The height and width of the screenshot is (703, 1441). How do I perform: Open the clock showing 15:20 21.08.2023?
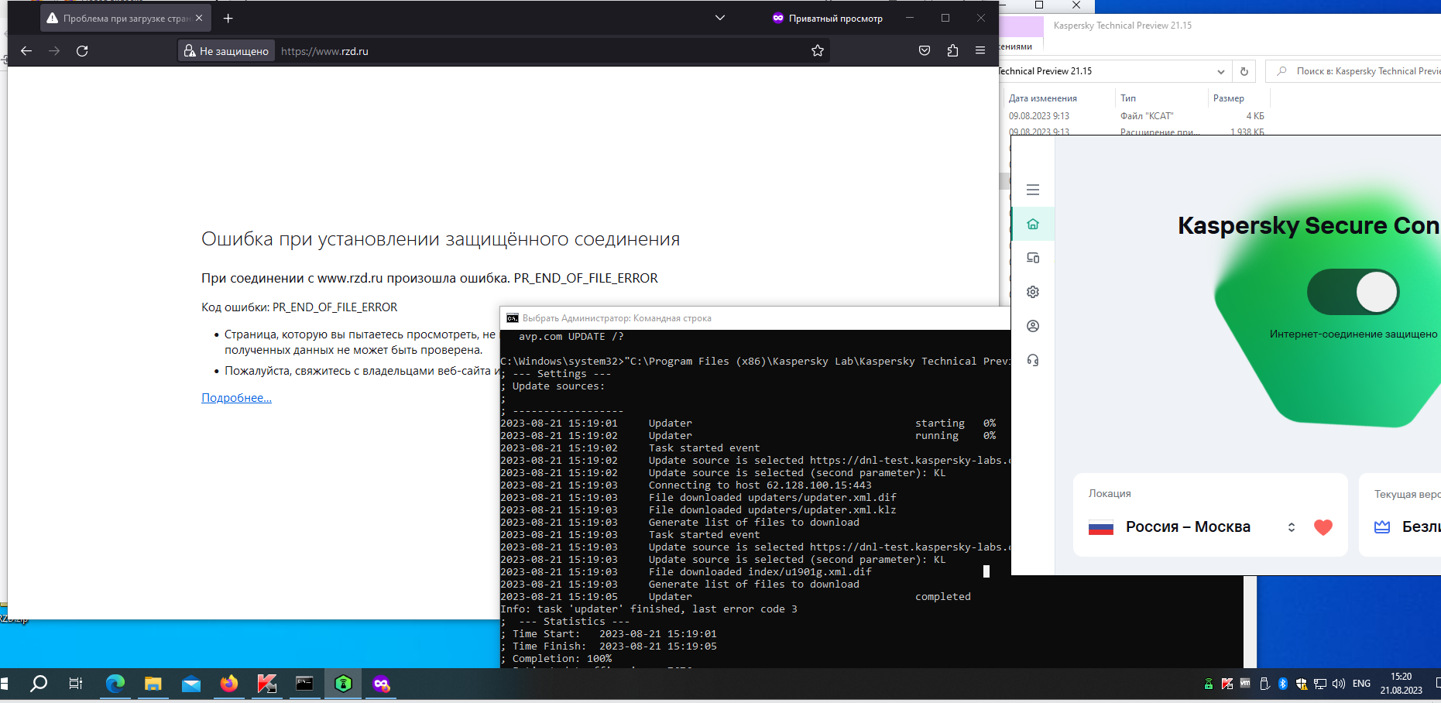(1402, 684)
